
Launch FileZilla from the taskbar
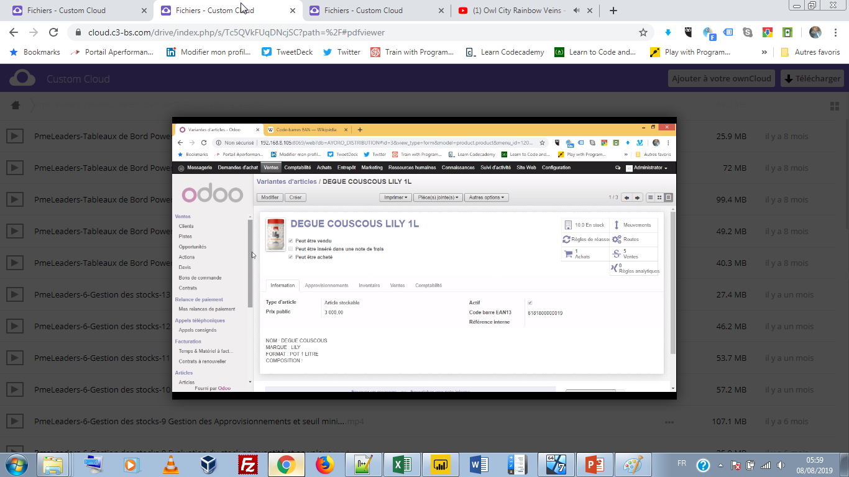(248, 465)
